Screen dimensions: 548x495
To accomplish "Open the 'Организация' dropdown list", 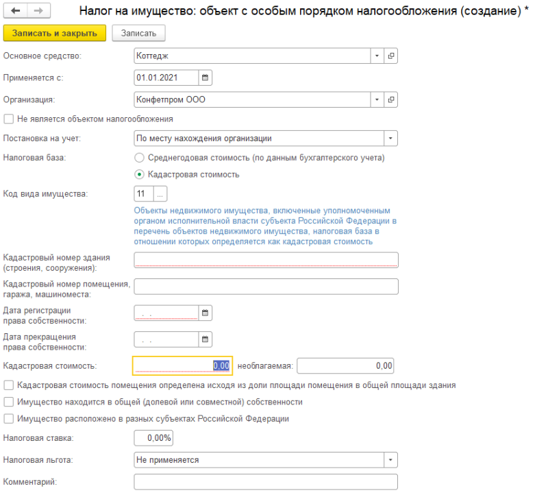I will [377, 99].
